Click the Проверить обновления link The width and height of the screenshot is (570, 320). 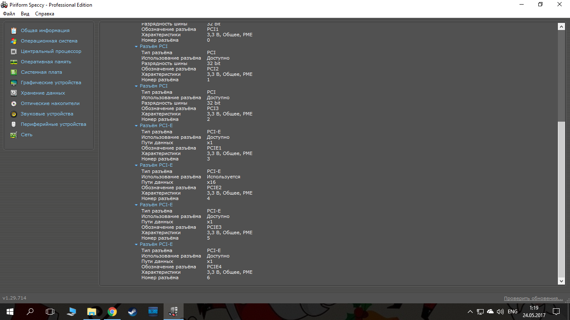coord(533,298)
